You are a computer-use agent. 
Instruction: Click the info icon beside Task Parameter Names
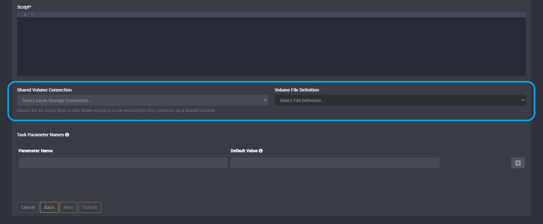[x=67, y=135]
